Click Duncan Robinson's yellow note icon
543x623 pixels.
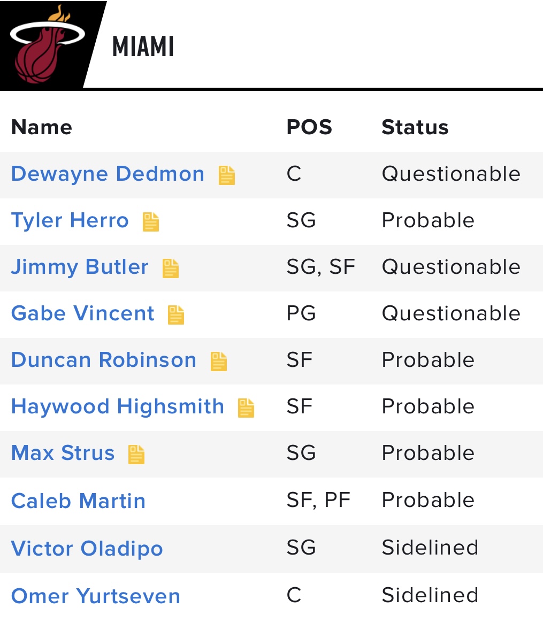pos(219,361)
